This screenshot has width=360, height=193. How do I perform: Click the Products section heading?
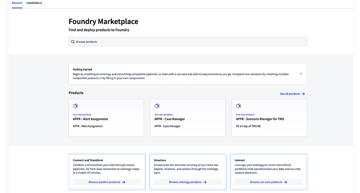tap(76, 93)
